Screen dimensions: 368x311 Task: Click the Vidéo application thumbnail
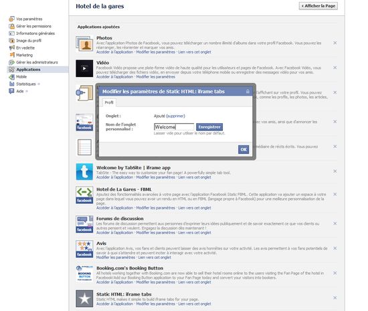pos(84,68)
